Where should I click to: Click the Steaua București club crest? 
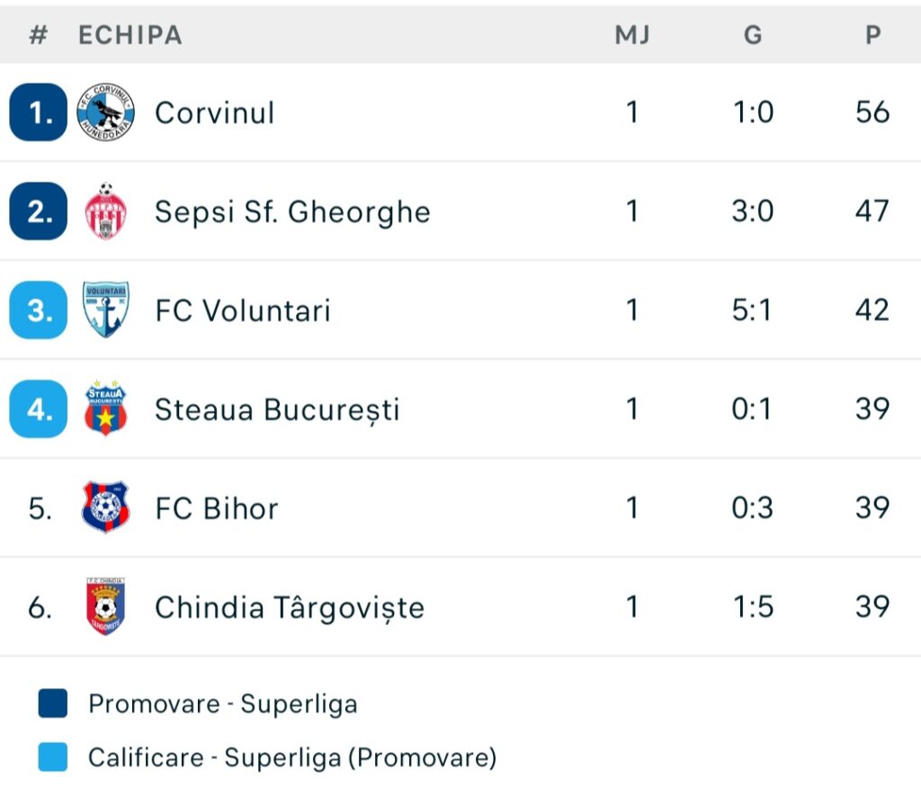point(105,409)
